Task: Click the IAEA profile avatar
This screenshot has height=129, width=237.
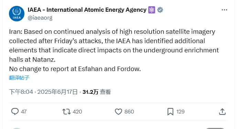Action: point(17,14)
